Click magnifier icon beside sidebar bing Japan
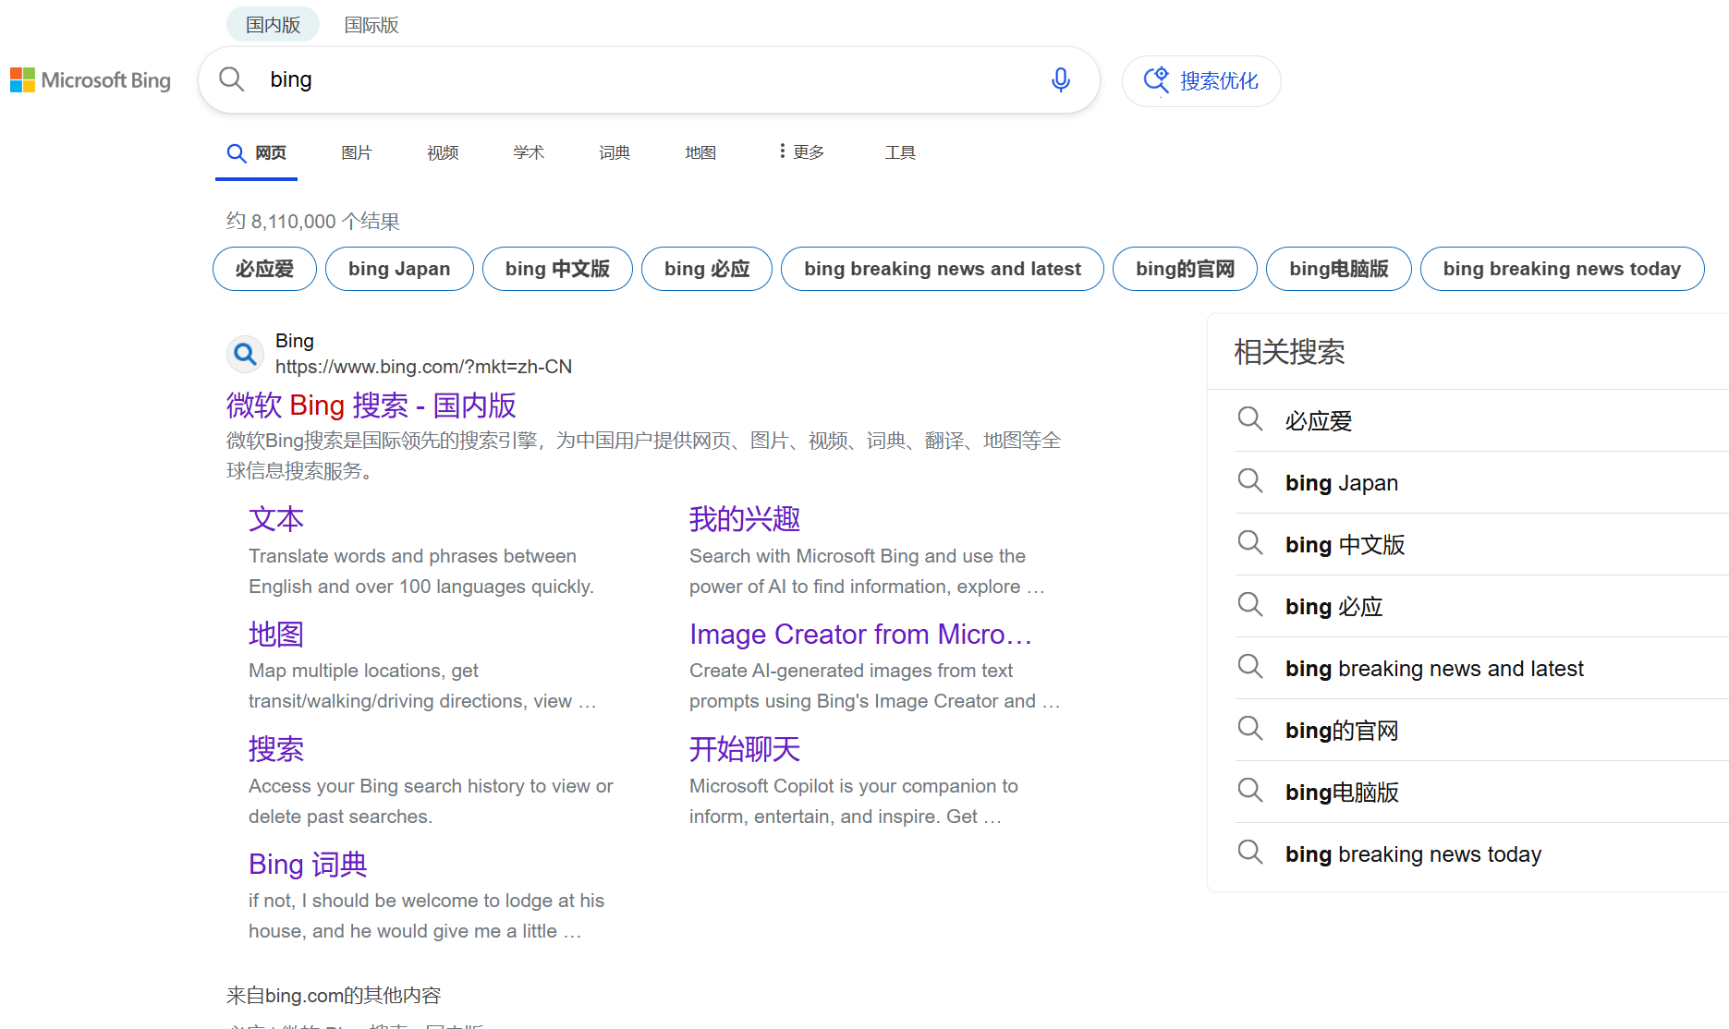 pyautogui.click(x=1250, y=481)
